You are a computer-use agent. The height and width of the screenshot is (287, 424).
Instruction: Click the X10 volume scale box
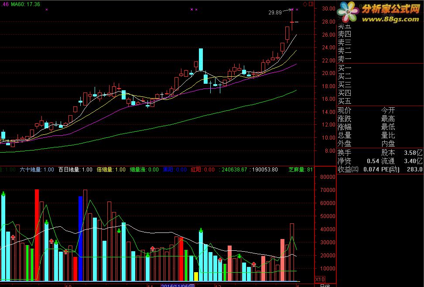[x=320, y=280]
